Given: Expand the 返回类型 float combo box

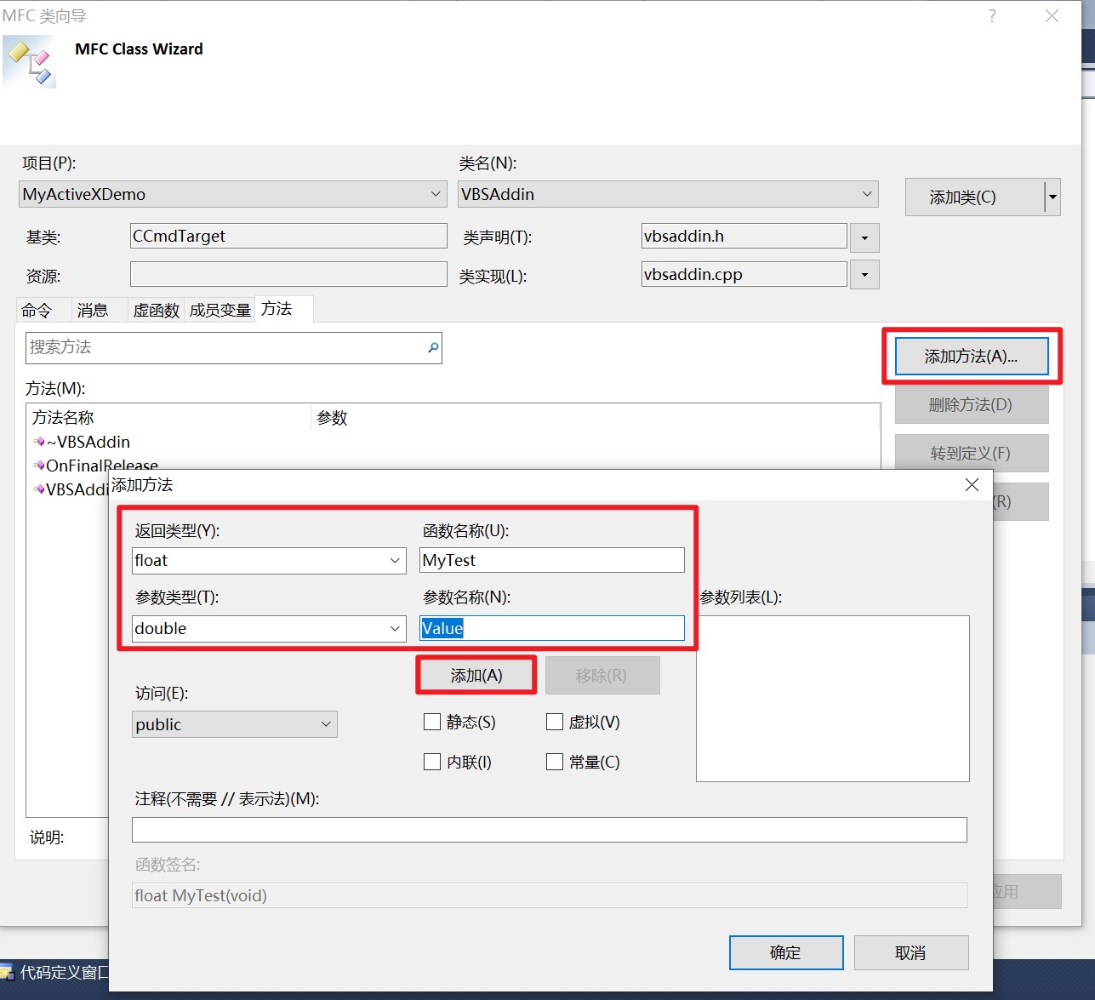Looking at the screenshot, I should click(395, 561).
